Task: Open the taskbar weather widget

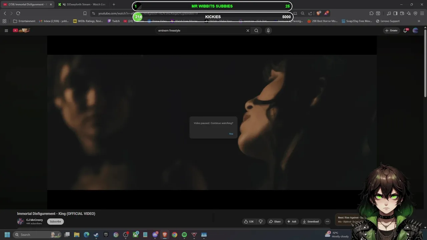Action: [337, 235]
